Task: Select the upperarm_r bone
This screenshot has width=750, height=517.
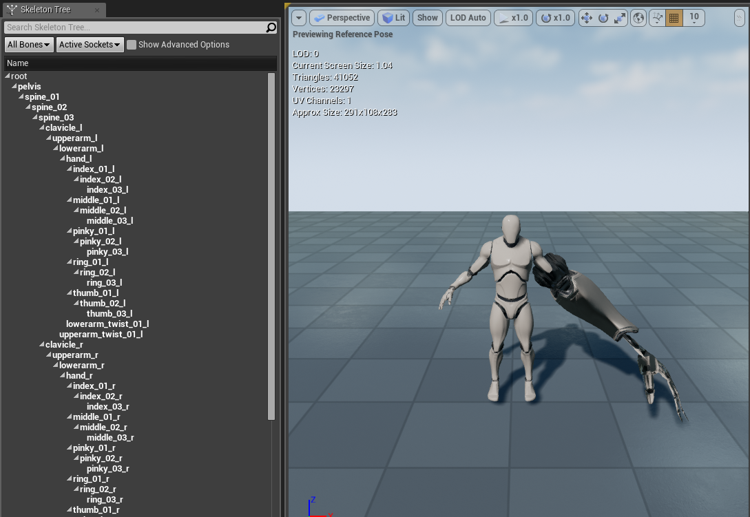Action: [x=75, y=355]
